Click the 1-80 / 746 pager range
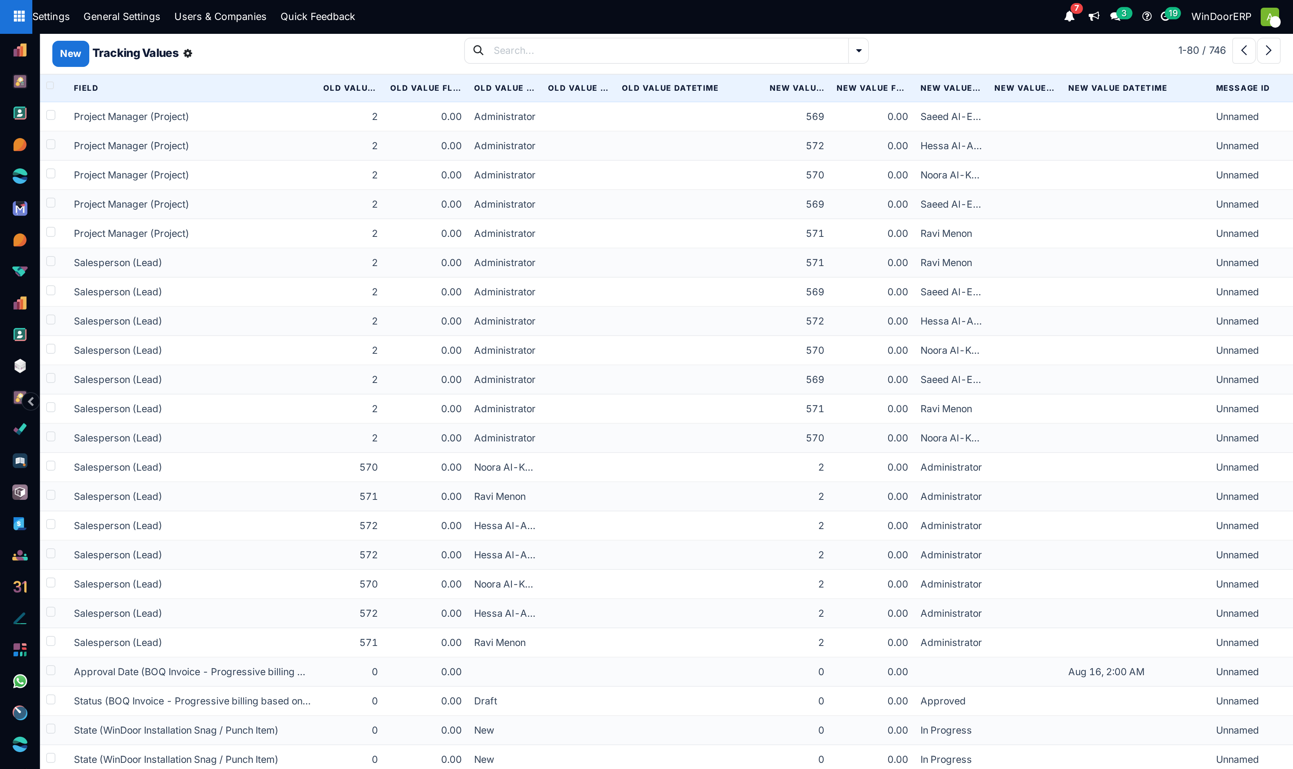The image size is (1293, 769). (x=1201, y=50)
